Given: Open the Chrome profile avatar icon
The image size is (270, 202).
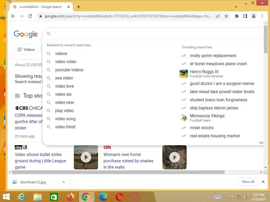Looking at the screenshot, I should [254, 16].
